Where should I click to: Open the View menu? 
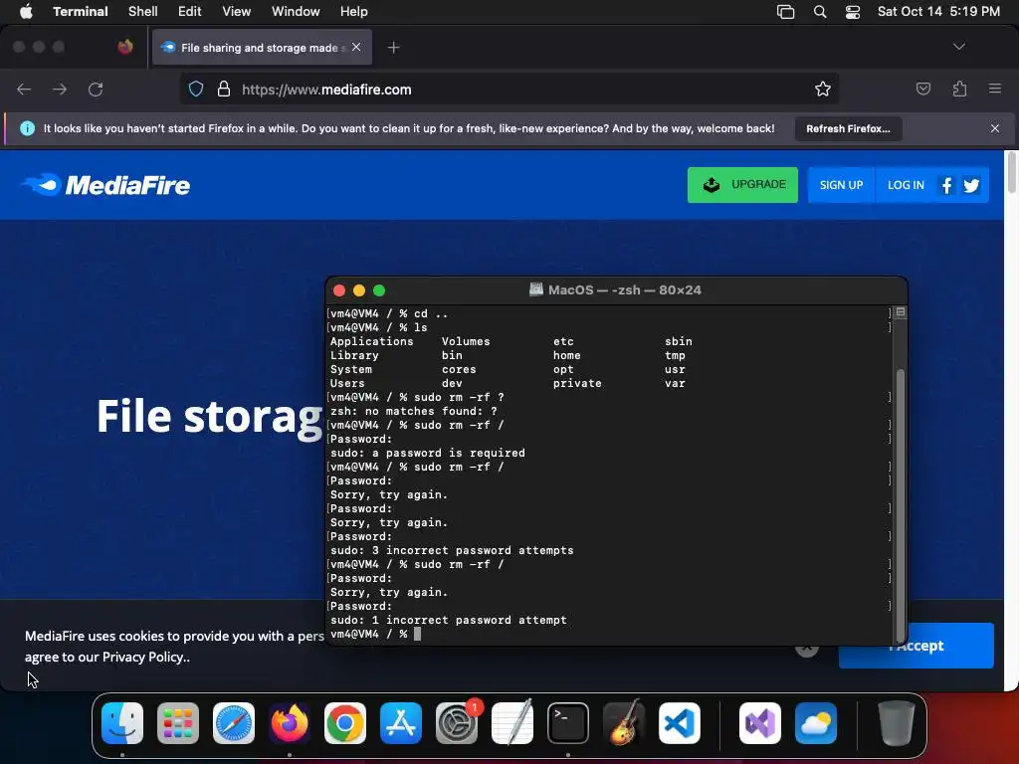pyautogui.click(x=236, y=11)
